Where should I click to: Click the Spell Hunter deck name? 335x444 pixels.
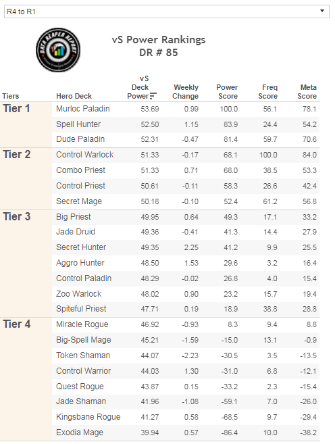coord(78,124)
